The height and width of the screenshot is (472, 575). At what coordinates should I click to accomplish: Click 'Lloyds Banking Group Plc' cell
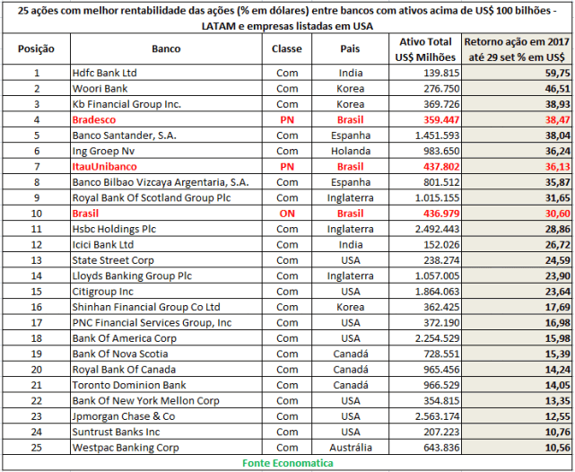(166, 275)
